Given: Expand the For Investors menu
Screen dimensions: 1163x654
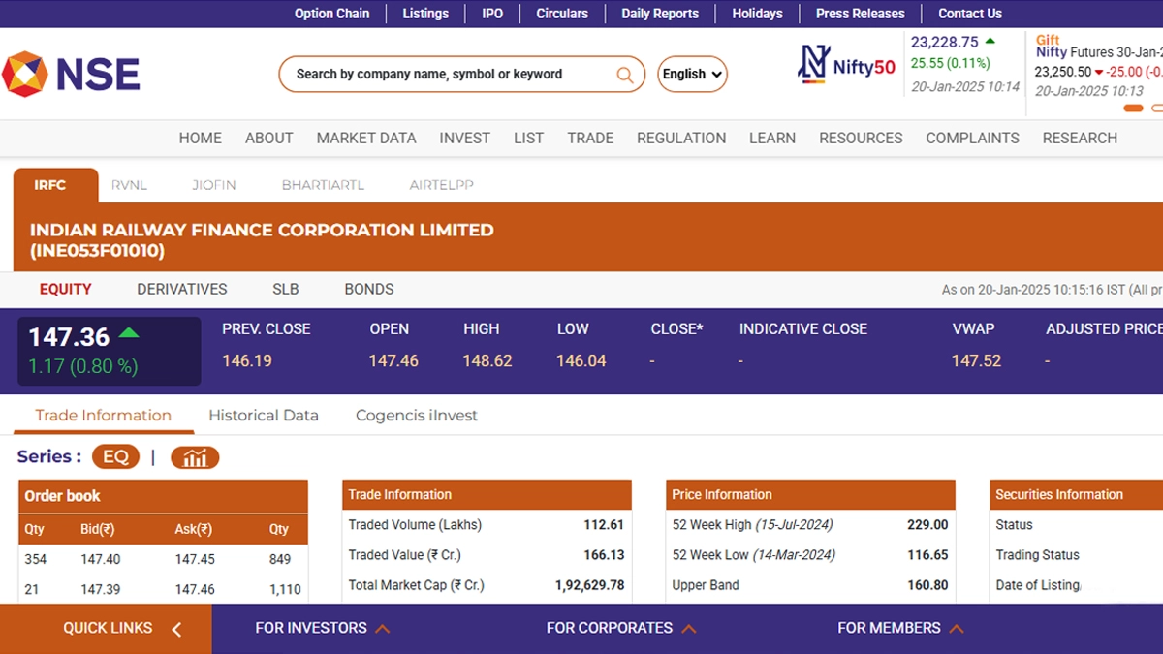Looking at the screenshot, I should 322,628.
